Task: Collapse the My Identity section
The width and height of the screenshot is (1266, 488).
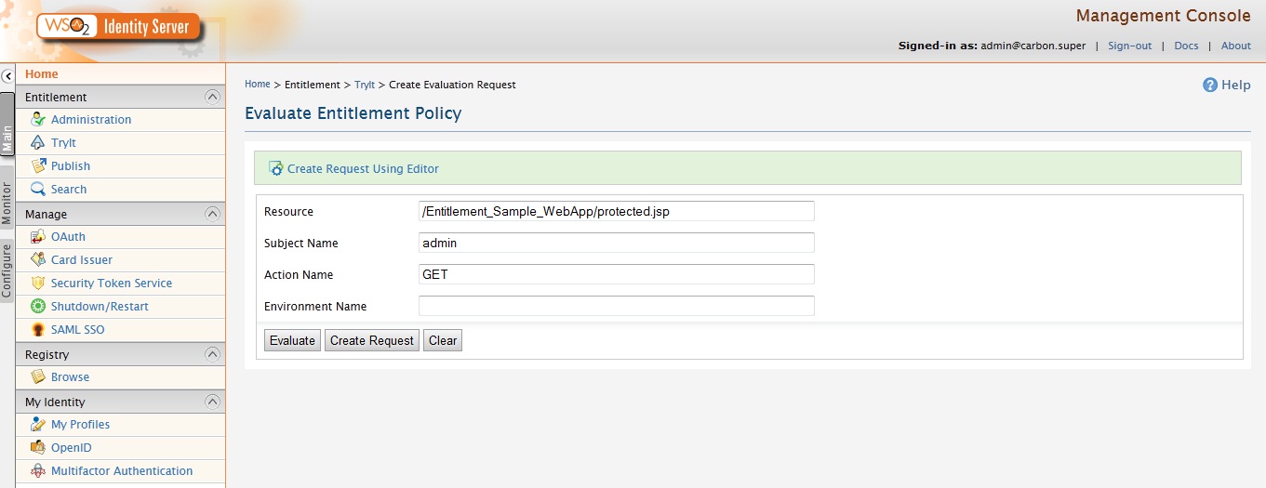Action: [x=213, y=402]
